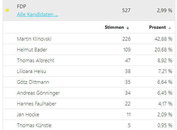177x130 pixels.
Task: Select the Andreas Gönninger row
Action: click(x=89, y=93)
